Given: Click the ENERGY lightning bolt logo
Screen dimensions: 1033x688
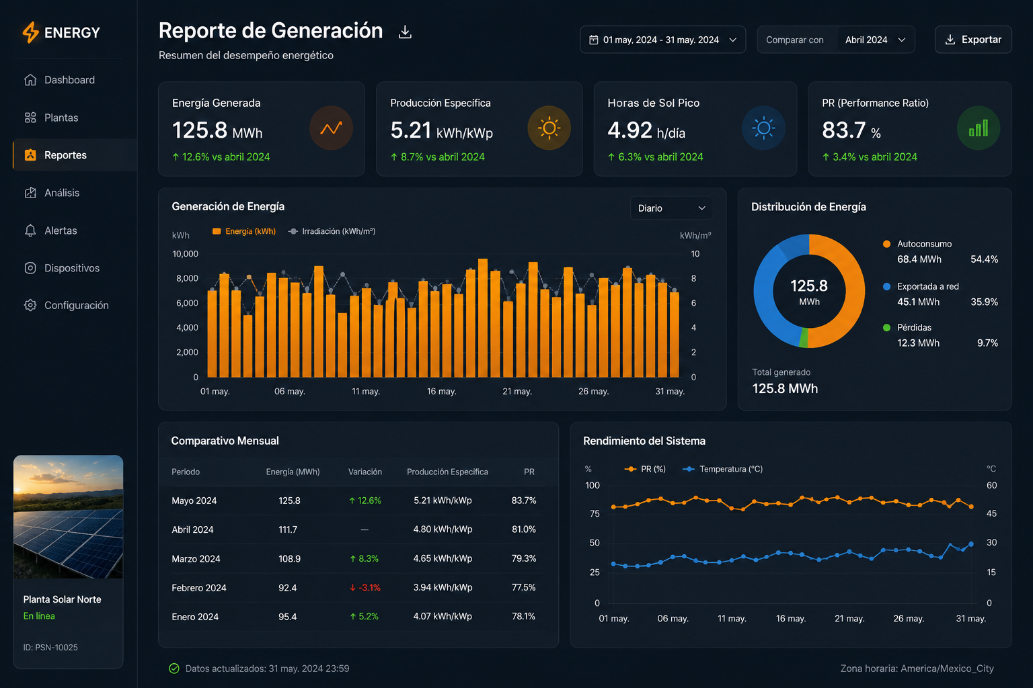Looking at the screenshot, I should [x=30, y=32].
